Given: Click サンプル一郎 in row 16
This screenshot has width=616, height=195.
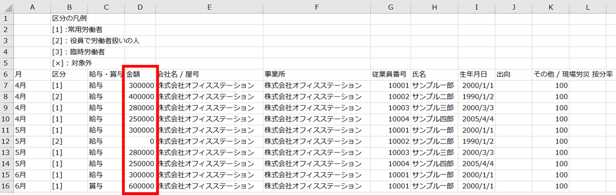Looking at the screenshot, I should pos(435,186).
